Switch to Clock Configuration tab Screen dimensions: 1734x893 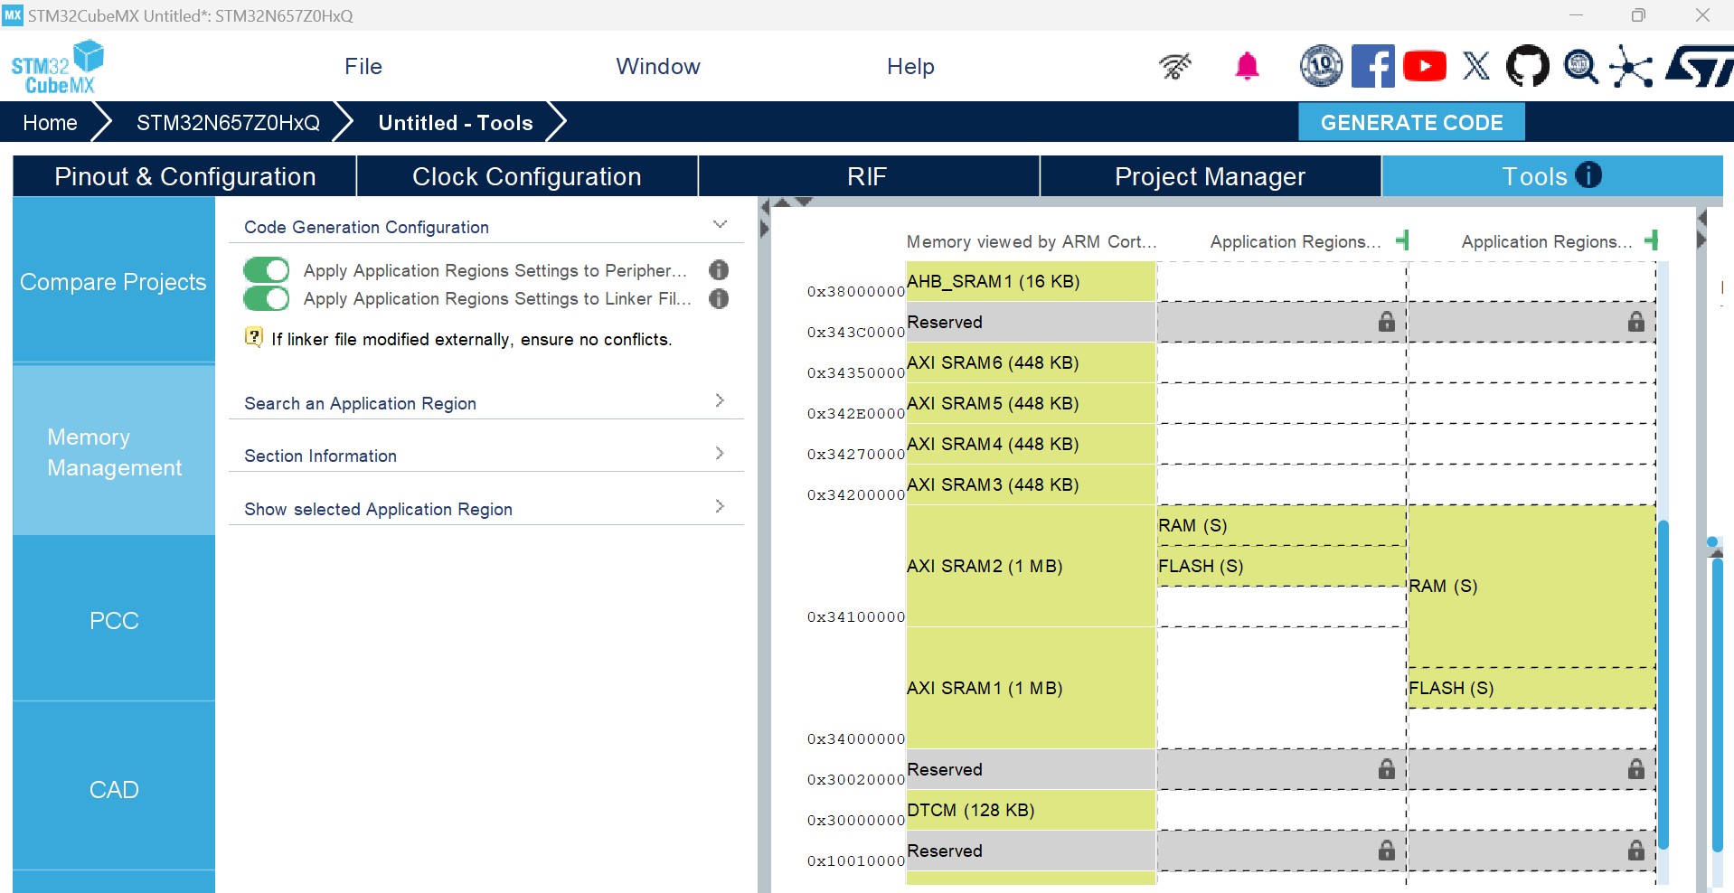[x=527, y=176]
